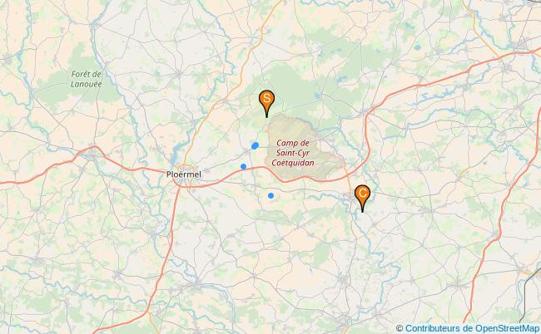Click the small blue lake near top right
The height and width of the screenshot is (334, 541).
click(417, 47)
